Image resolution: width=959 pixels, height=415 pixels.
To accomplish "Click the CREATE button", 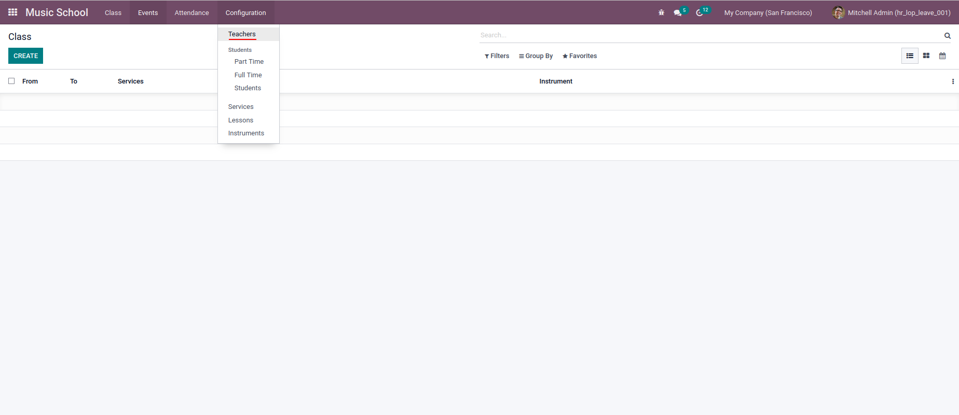I will click(25, 56).
